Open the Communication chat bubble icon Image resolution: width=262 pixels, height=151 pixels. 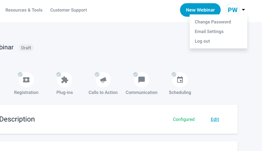[142, 80]
